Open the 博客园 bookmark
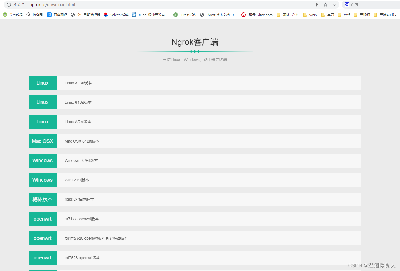 (34, 15)
